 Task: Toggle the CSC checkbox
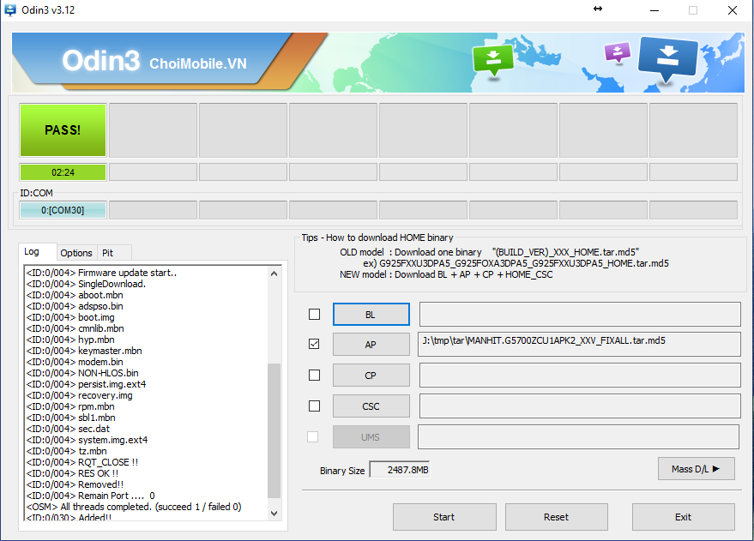(314, 406)
